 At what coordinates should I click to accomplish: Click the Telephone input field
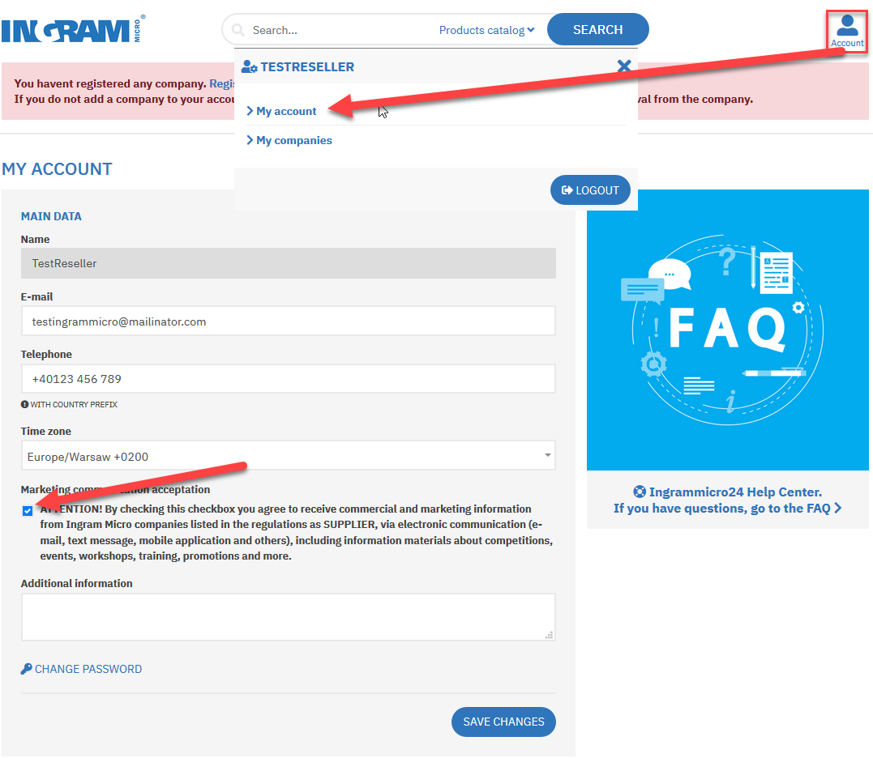click(289, 379)
